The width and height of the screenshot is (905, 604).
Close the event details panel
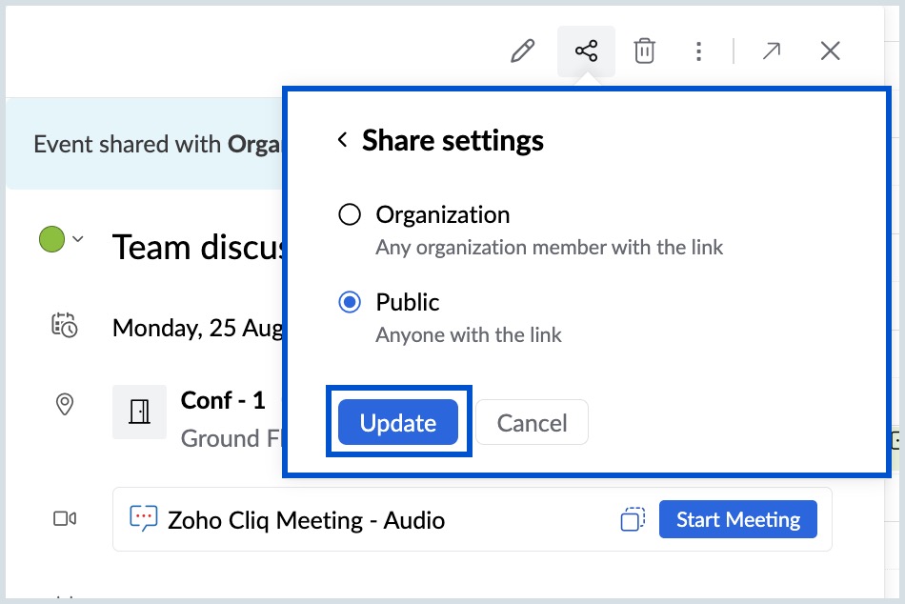click(831, 50)
